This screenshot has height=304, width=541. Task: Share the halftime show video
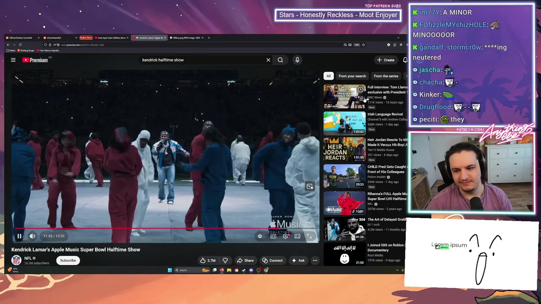pyautogui.click(x=245, y=261)
